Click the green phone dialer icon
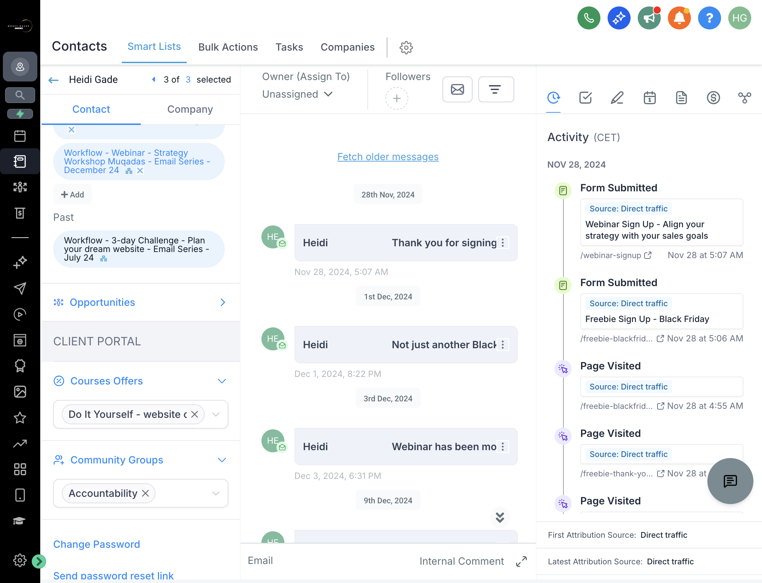762x583 pixels. pyautogui.click(x=589, y=18)
